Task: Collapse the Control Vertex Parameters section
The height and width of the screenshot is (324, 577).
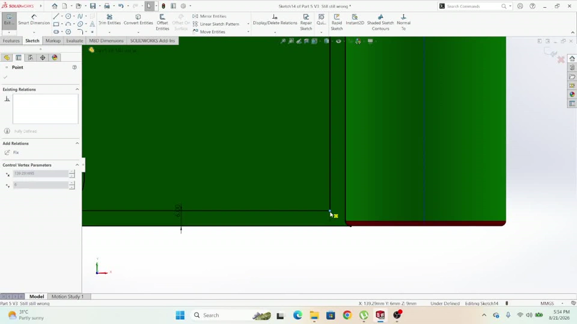Action: [x=77, y=165]
